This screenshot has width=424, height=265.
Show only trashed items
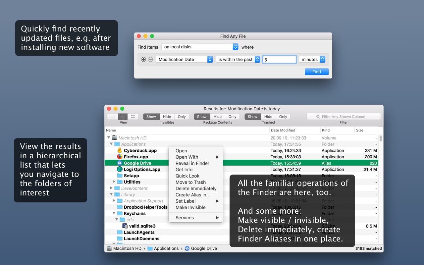click(x=283, y=117)
